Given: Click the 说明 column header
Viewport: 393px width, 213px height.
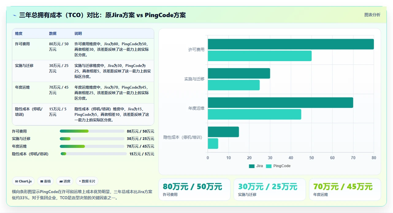Looking at the screenshot, I should coord(78,34).
